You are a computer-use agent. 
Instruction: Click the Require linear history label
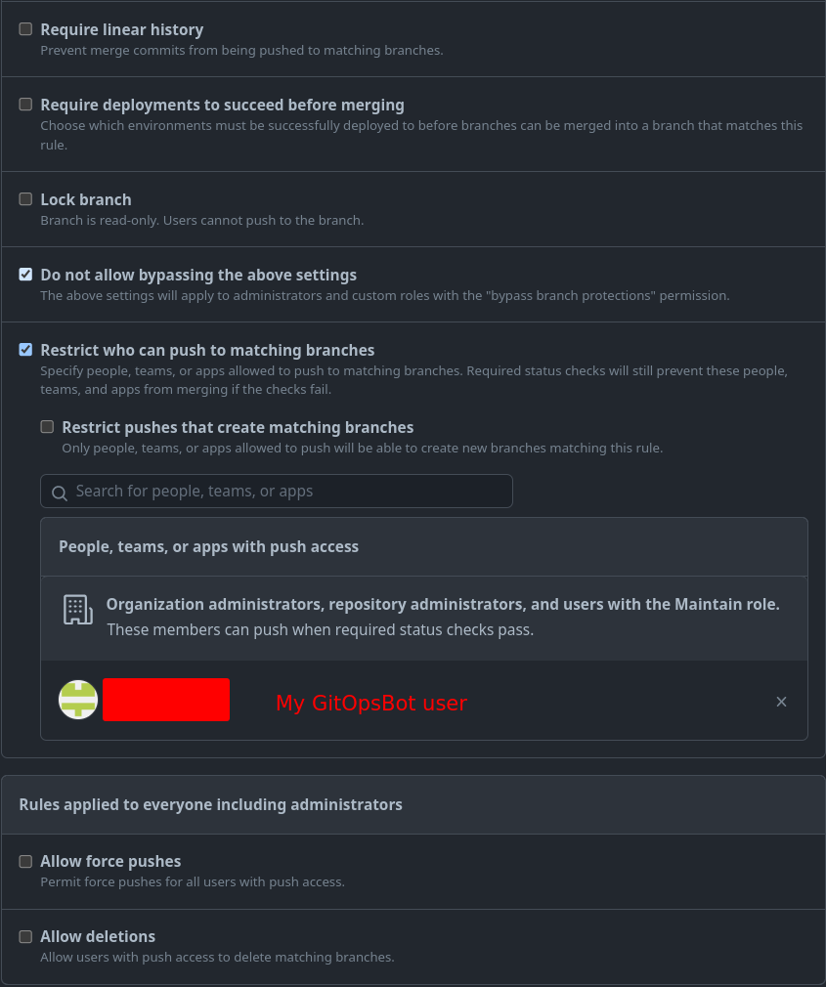click(x=121, y=29)
